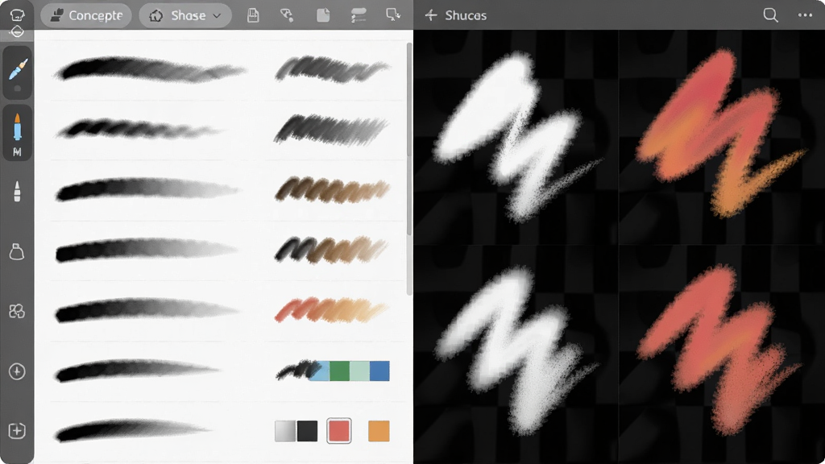Click the oval icon below the top-left corner icon
The width and height of the screenshot is (825, 464).
[x=17, y=31]
